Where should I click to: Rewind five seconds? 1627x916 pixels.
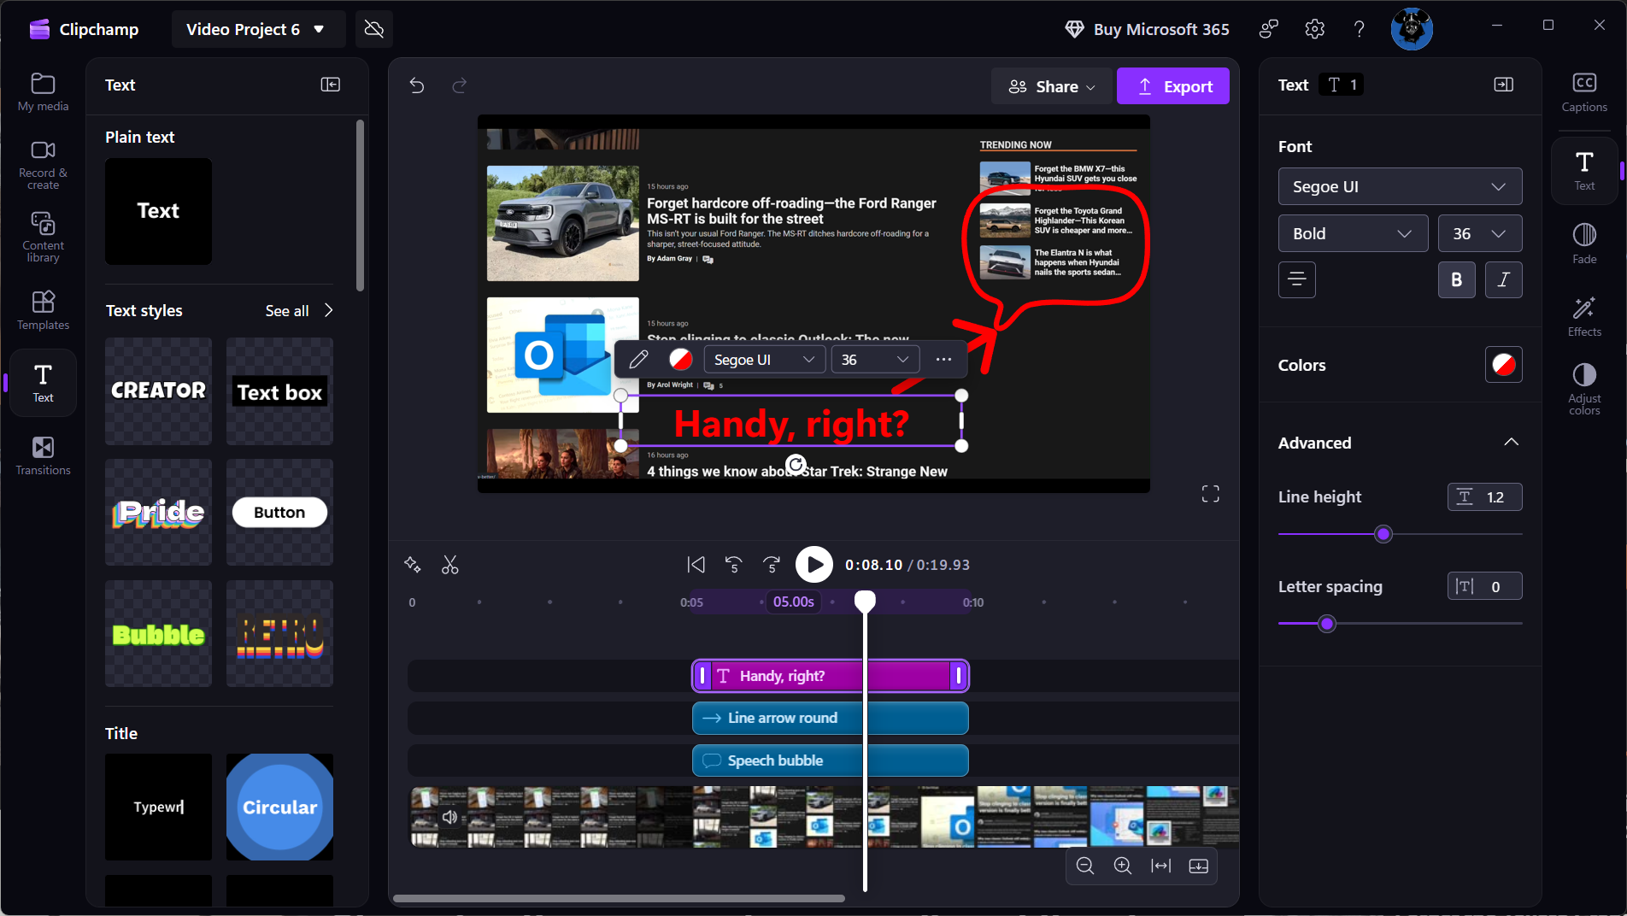point(734,565)
